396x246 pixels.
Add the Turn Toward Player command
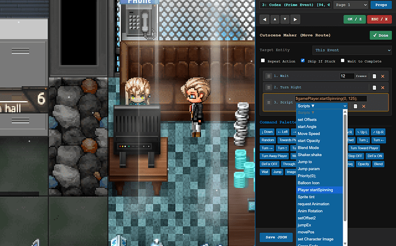pyautogui.click(x=364, y=148)
